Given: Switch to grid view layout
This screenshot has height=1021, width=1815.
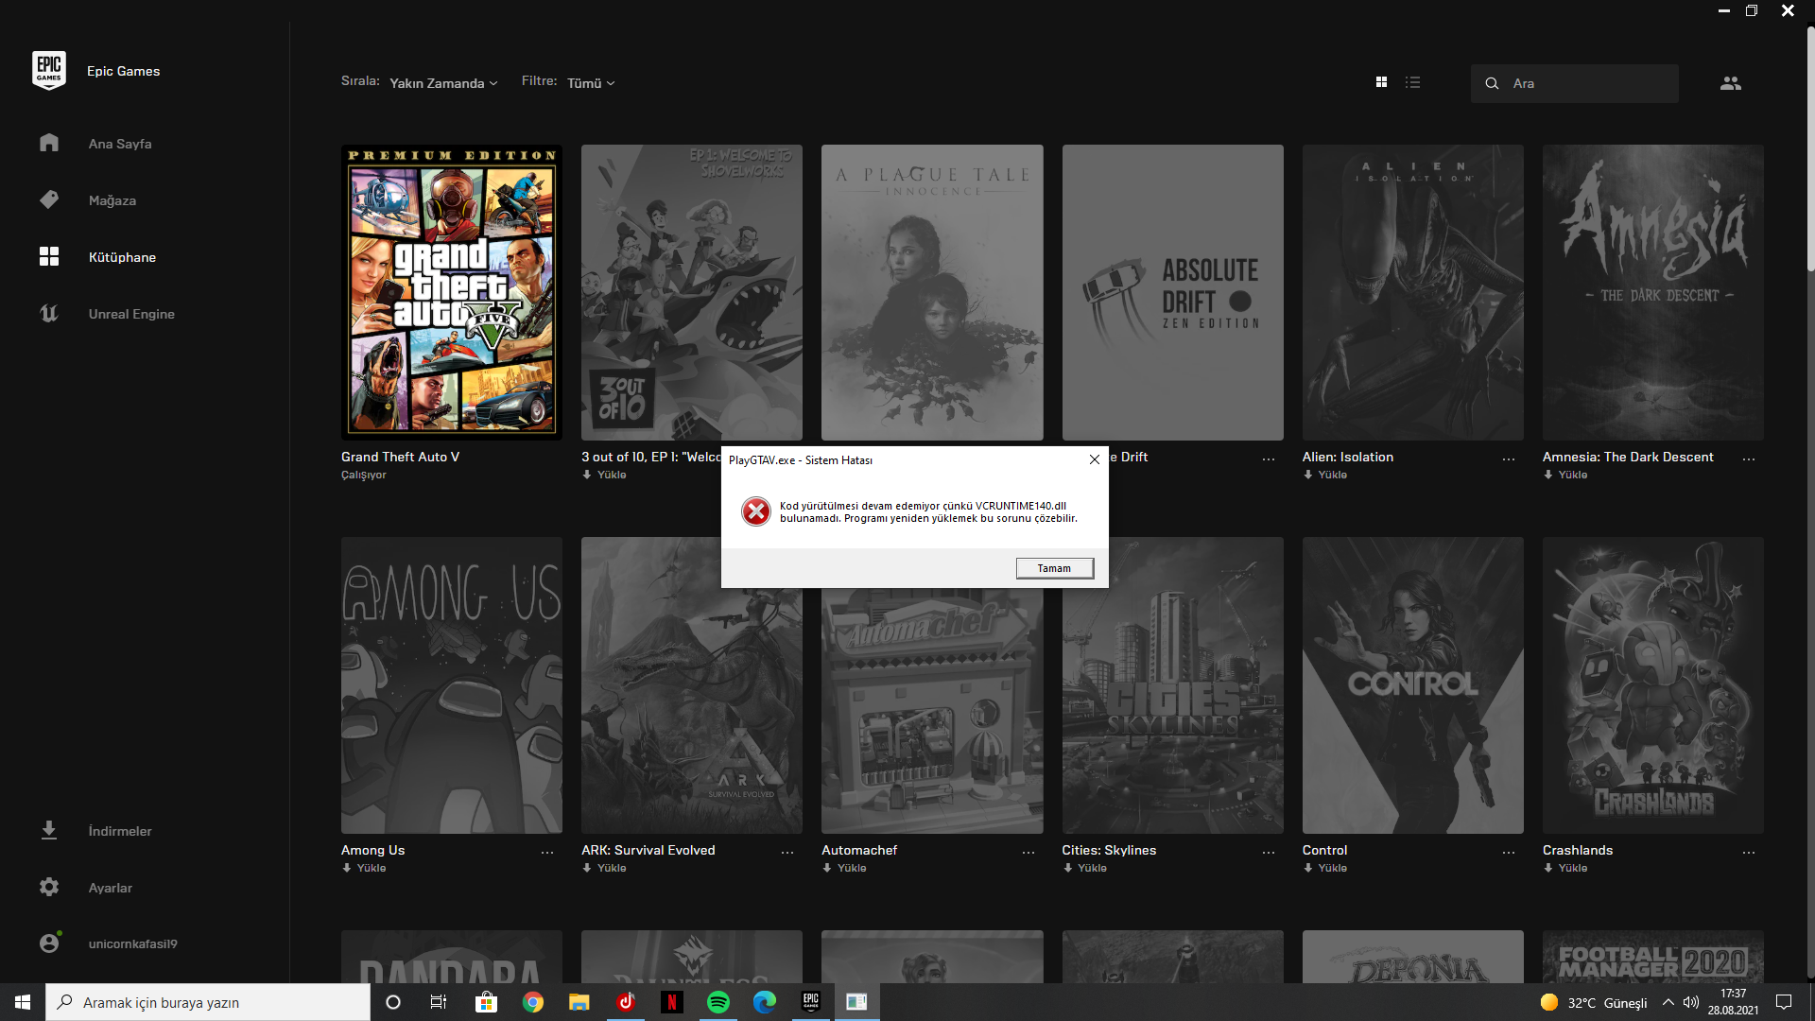Looking at the screenshot, I should pyautogui.click(x=1381, y=82).
